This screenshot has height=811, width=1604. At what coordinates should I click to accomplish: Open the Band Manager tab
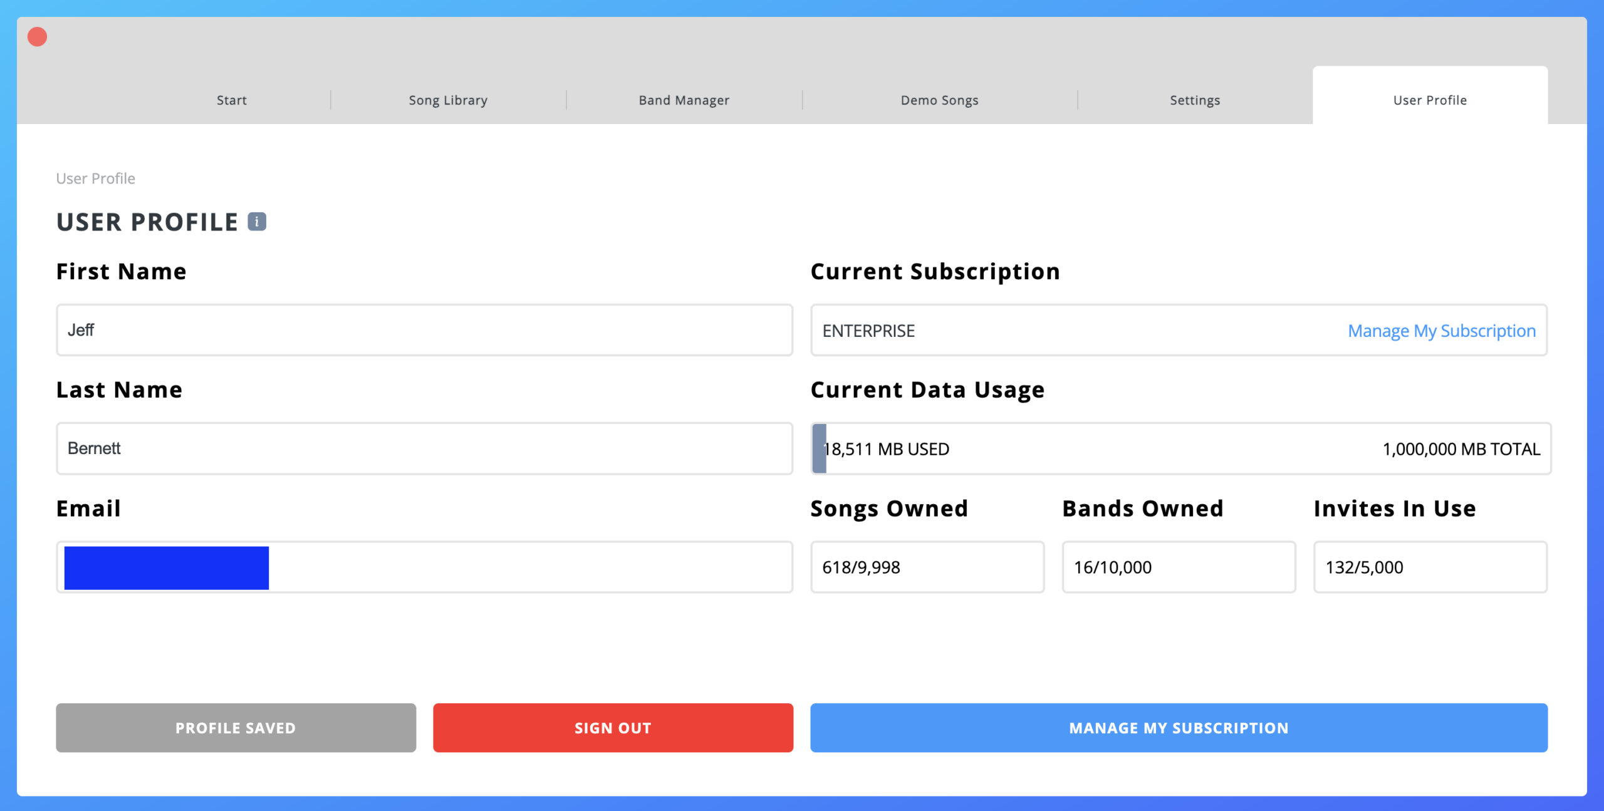coord(684,100)
